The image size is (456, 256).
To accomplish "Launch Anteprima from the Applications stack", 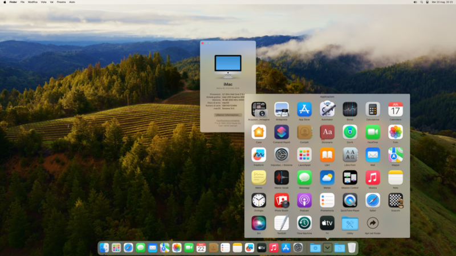I will click(282, 109).
